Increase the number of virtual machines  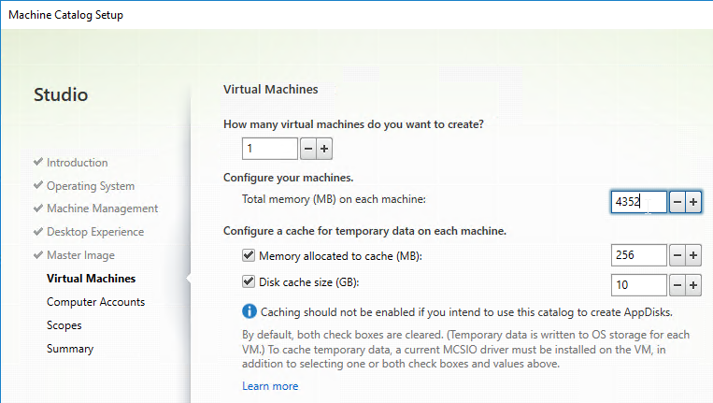[x=324, y=149]
